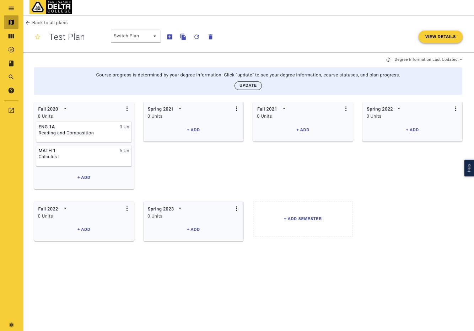Viewport: 474px width, 331px height.
Task: Open the book icon in the sidebar
Action: tap(11, 63)
